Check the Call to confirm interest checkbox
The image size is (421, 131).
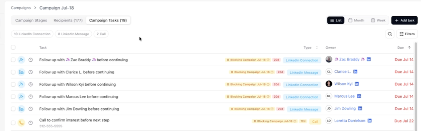tap(13, 123)
